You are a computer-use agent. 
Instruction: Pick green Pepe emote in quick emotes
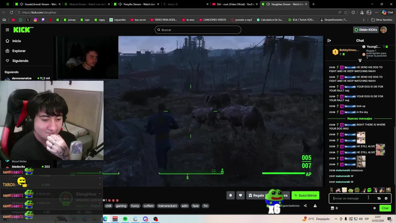click(357, 190)
